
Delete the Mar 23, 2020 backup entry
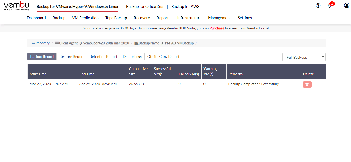coord(307,84)
